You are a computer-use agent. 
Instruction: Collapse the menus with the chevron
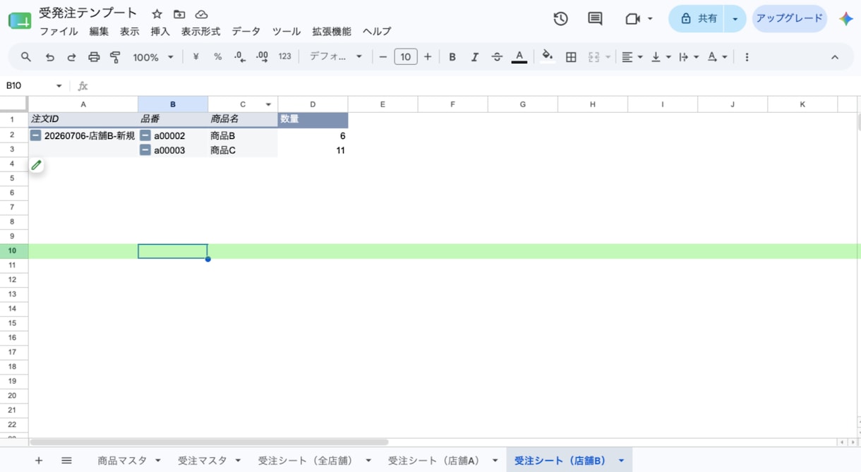point(835,57)
